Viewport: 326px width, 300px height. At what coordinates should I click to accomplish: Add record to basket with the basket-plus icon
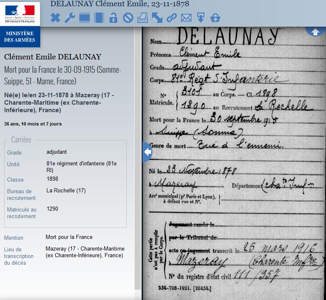point(215,18)
